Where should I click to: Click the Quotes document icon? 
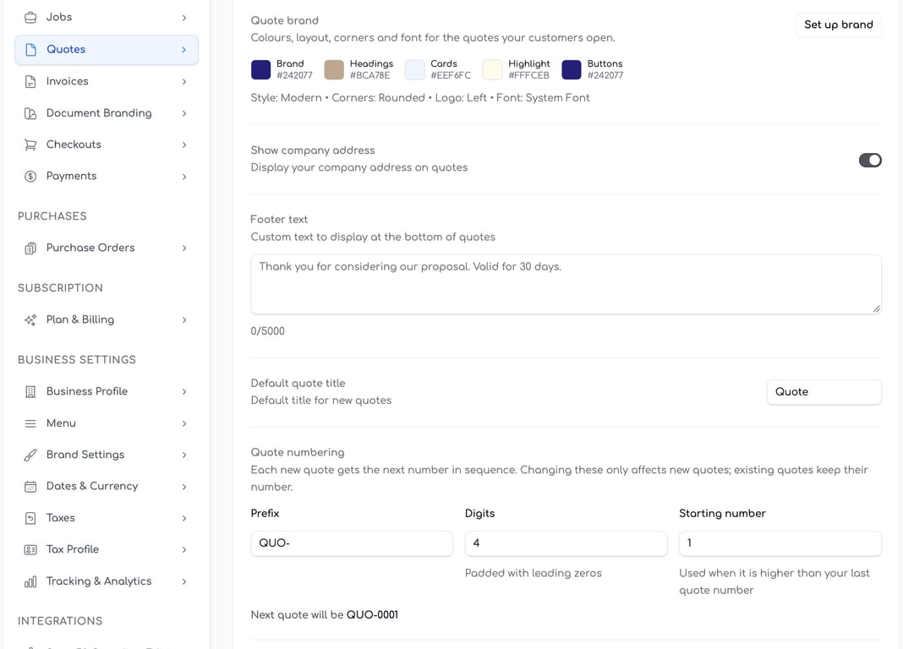(30, 50)
